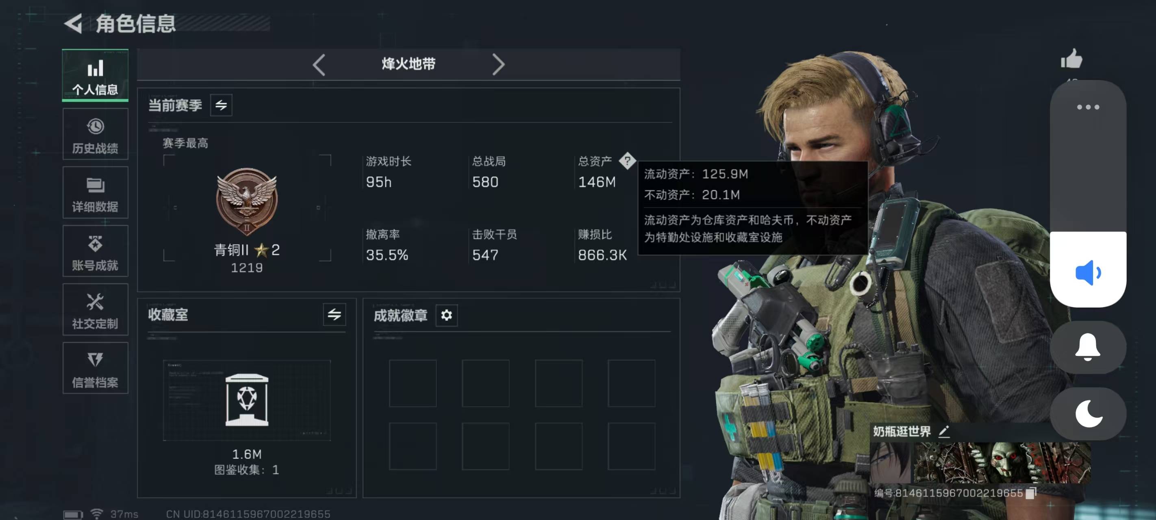This screenshot has width=1156, height=520.
Task: Adjust the volume slider
Action: [1088, 194]
